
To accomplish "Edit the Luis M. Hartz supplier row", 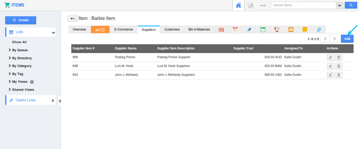I will (330, 66).
